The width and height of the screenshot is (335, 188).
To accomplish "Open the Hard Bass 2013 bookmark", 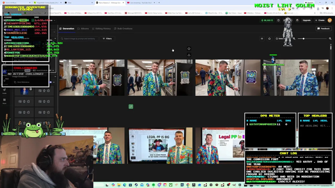I will [x=113, y=13].
